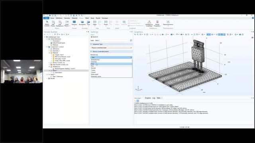Screen dimensions: 255x143
Task: Choose Normal from element size list
Action: (x=112, y=68)
